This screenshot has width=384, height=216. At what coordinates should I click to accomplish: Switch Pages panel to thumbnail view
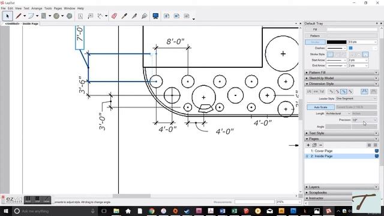click(376, 145)
